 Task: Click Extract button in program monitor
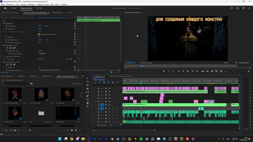tap(207, 71)
